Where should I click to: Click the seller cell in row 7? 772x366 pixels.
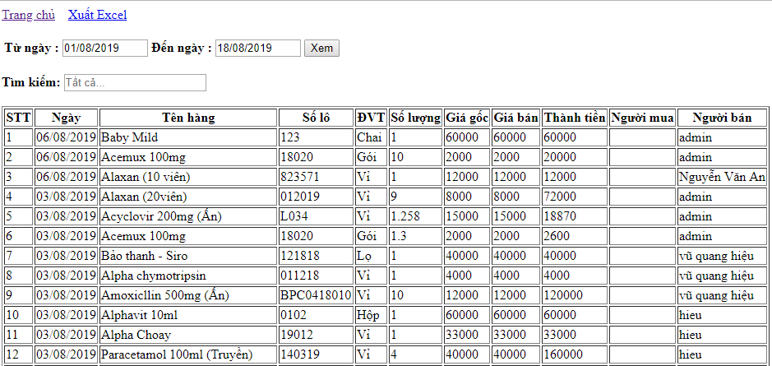723,256
